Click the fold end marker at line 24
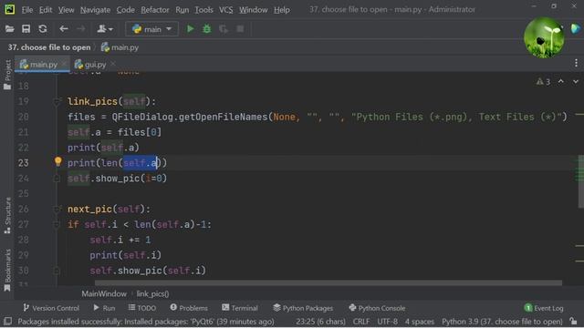Viewport: 584px width, 328px height. pyautogui.click(x=57, y=179)
